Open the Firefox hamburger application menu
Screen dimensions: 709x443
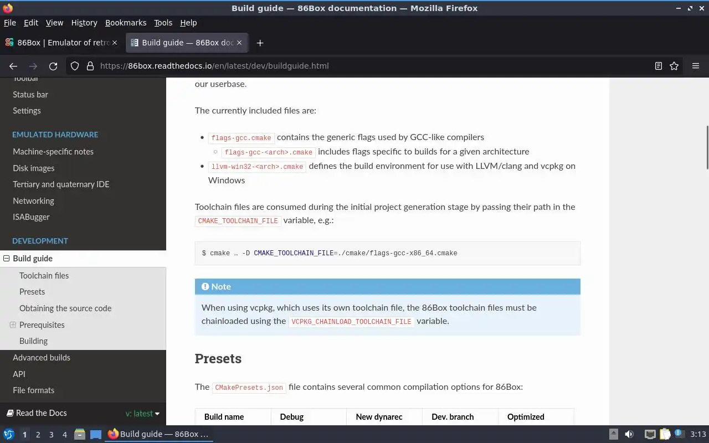(x=696, y=66)
